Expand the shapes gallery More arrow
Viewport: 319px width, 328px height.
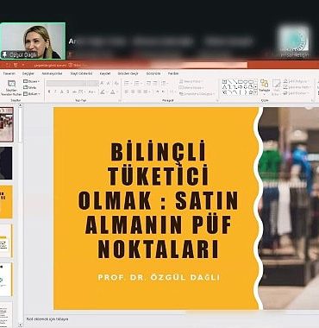click(x=256, y=92)
